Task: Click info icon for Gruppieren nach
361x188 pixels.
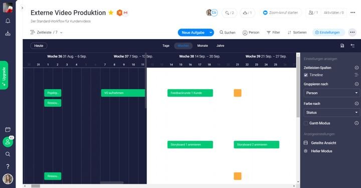Action: [356, 84]
